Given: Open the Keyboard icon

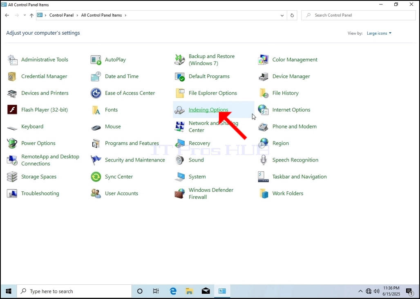Looking at the screenshot, I should point(12,128).
